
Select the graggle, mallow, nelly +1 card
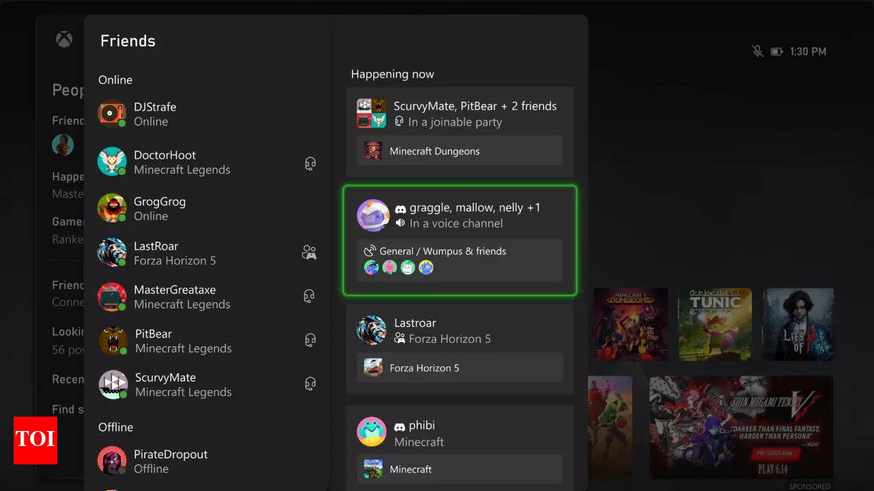(x=460, y=241)
